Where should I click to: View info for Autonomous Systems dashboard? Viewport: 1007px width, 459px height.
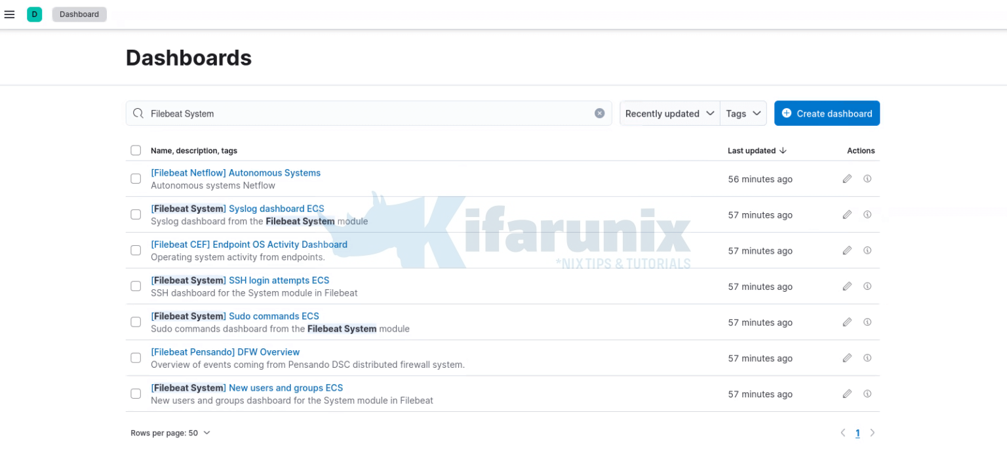point(867,178)
